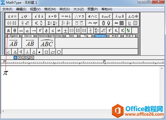Open the miscellaneous symbols palette (∂∞ℓ)
Screen dimensions: 166x120
point(106,16)
